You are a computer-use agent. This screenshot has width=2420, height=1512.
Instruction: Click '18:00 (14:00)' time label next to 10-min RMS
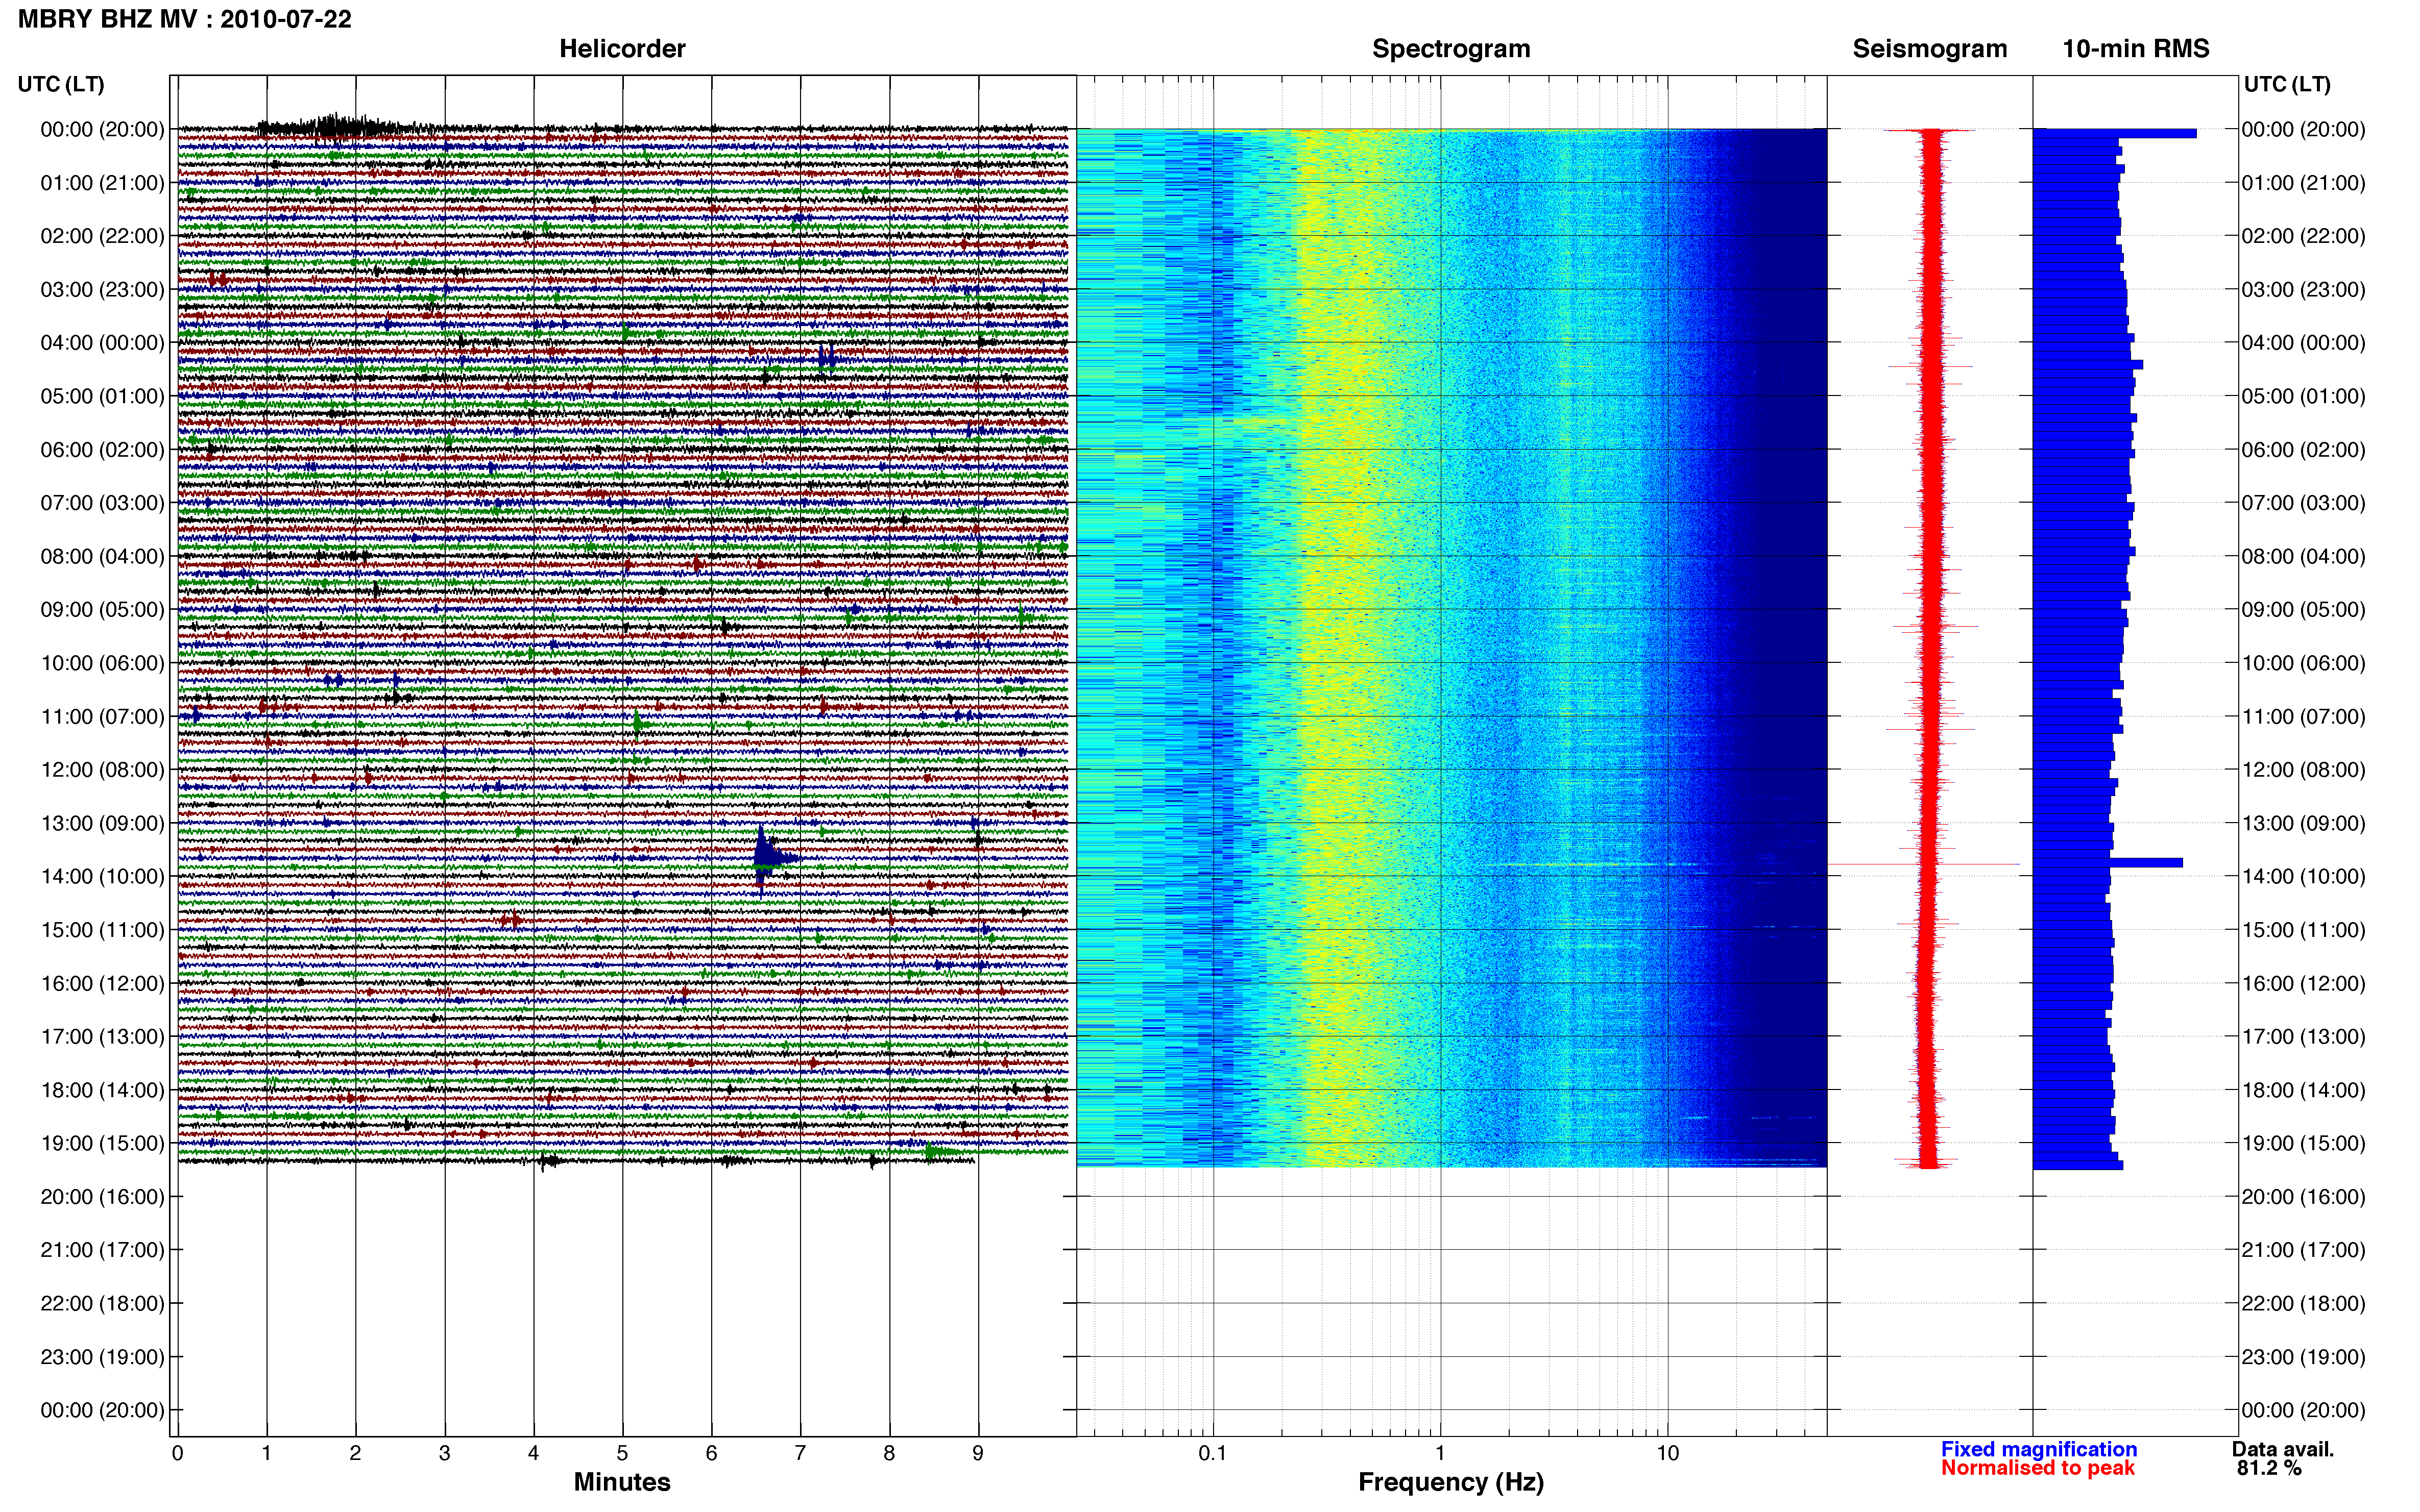click(x=2303, y=1090)
